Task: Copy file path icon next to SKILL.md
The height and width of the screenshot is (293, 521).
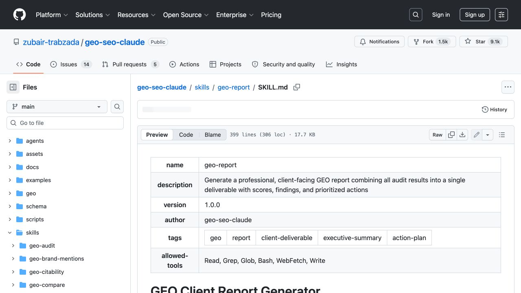Action: pyautogui.click(x=297, y=87)
